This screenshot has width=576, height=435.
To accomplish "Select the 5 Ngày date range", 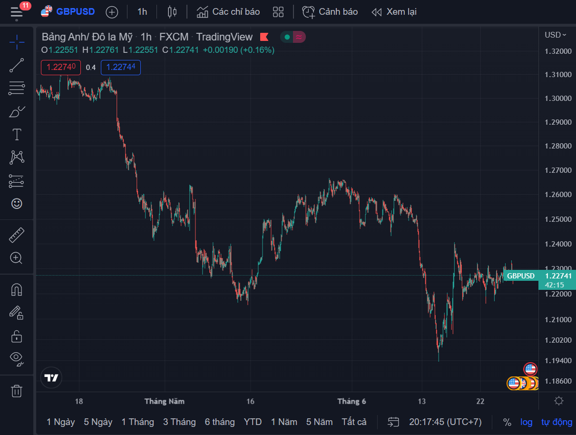I will [98, 422].
